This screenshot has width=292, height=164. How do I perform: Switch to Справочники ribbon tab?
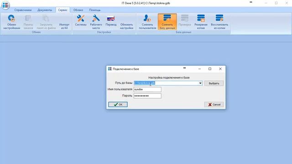pos(23,10)
